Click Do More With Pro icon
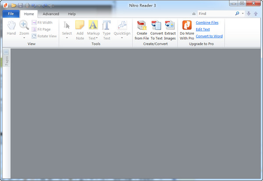 pos(187,29)
